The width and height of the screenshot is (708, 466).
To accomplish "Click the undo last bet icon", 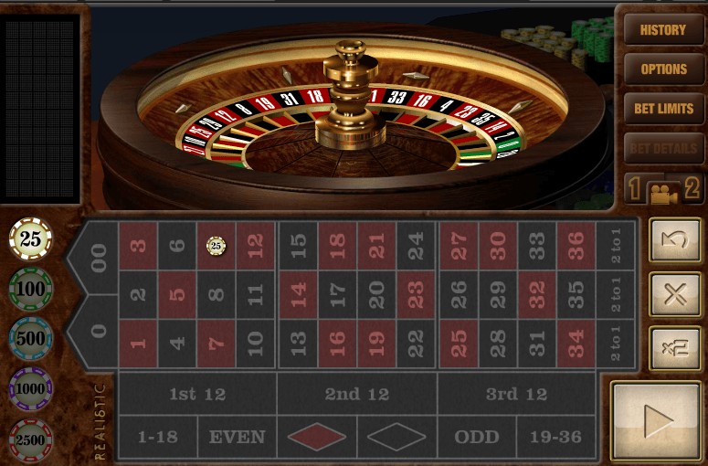I will 675,239.
